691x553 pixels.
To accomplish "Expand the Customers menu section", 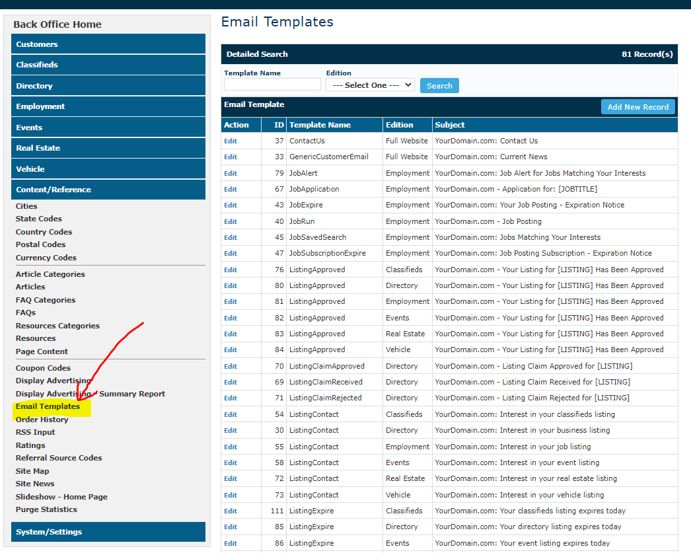I will tap(108, 44).
